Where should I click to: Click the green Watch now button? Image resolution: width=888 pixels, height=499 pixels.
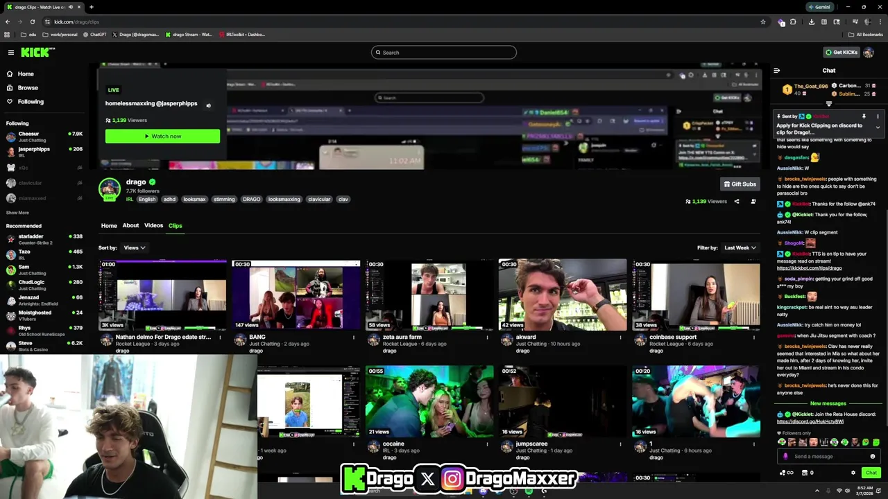162,137
